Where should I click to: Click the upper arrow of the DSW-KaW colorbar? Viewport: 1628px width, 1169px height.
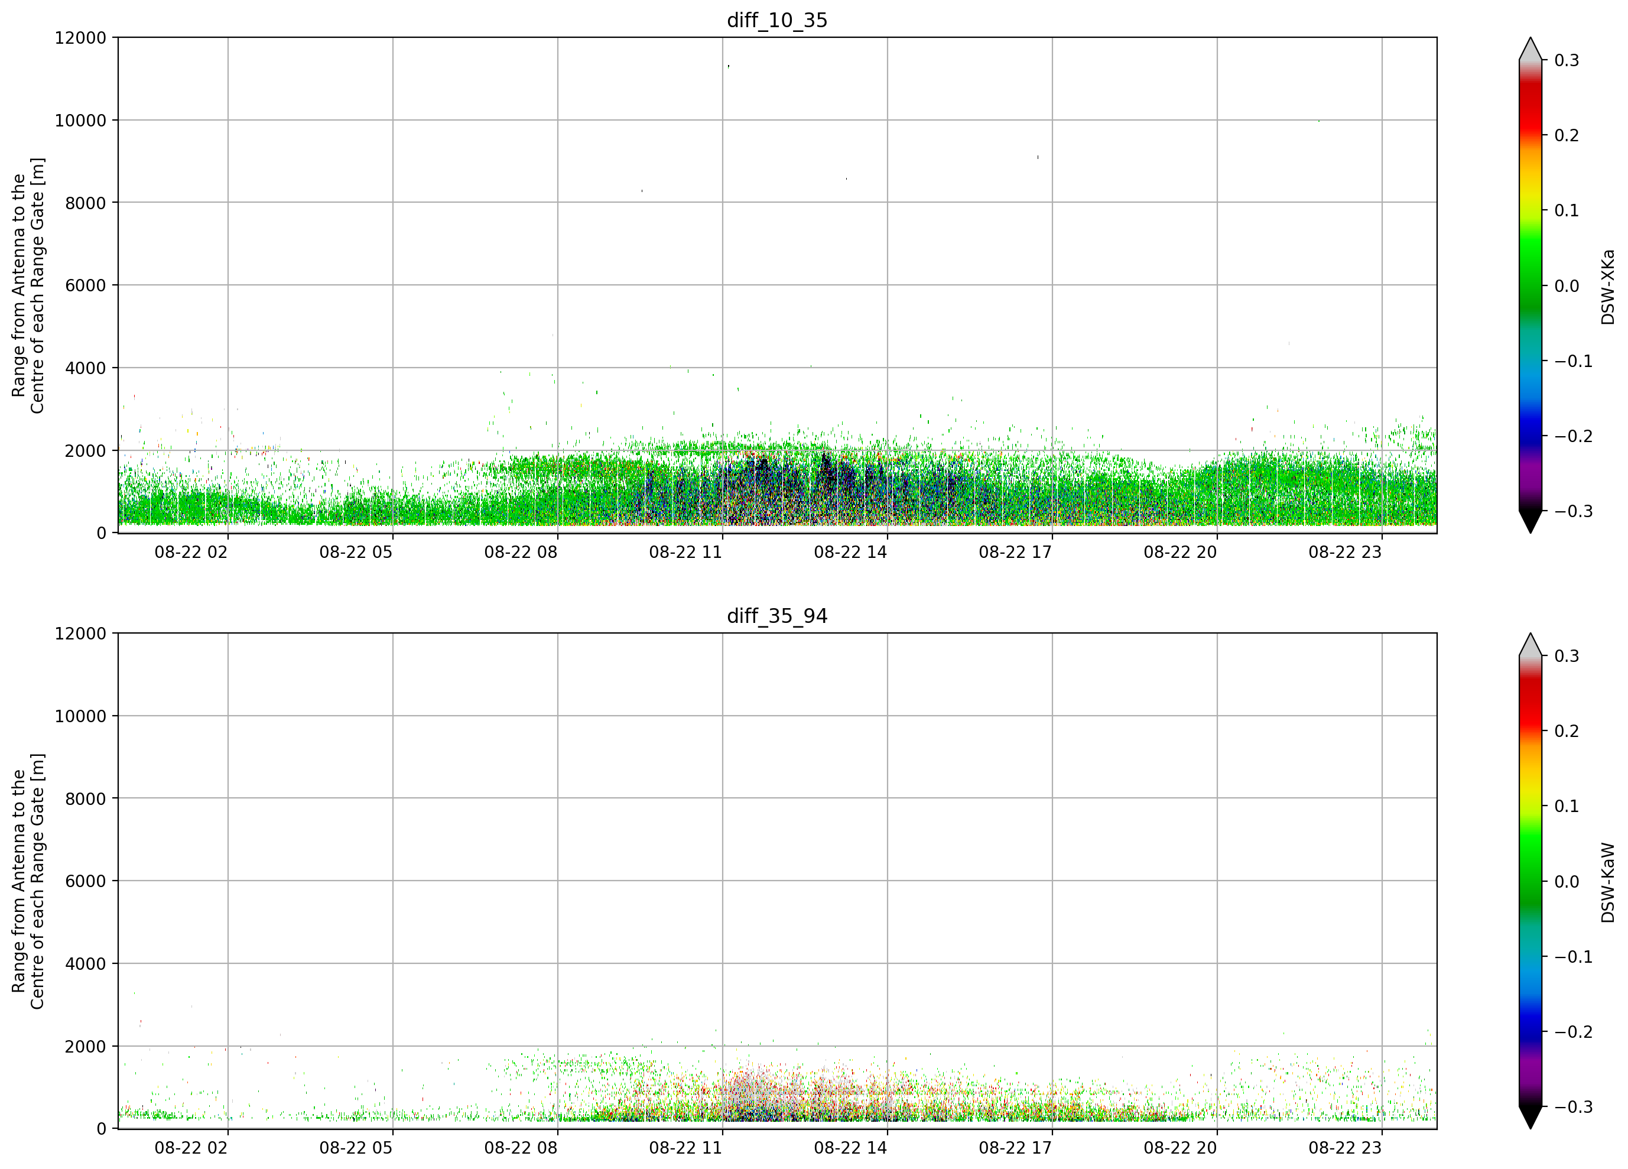point(1530,645)
